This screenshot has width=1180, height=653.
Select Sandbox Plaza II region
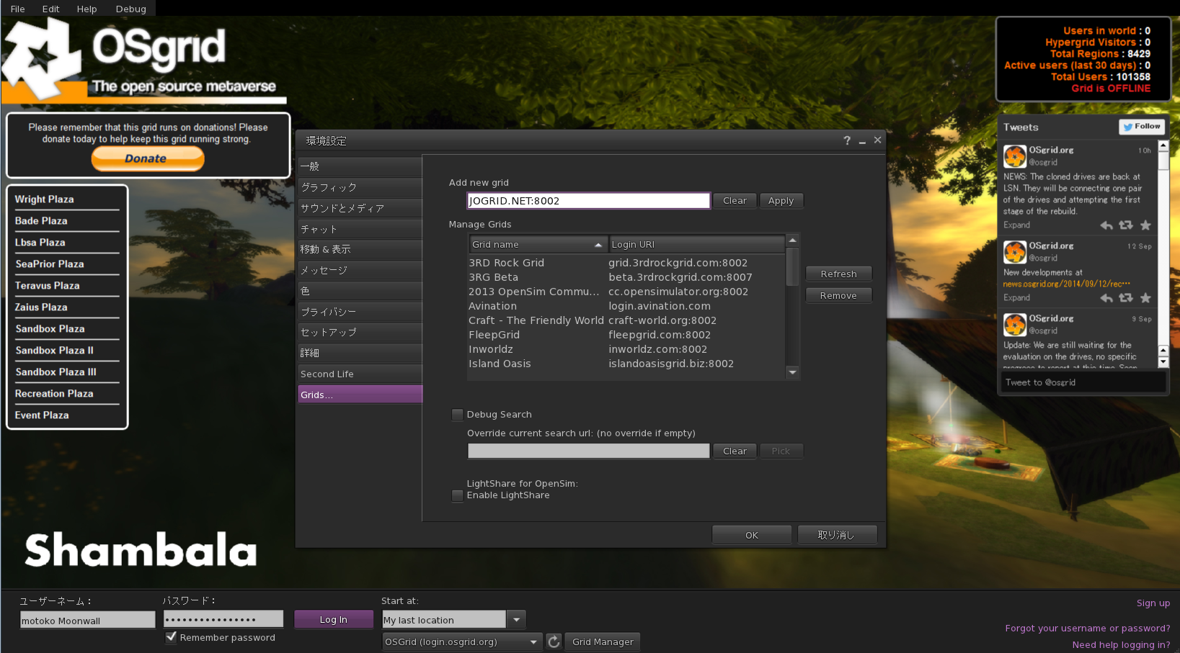[55, 351]
